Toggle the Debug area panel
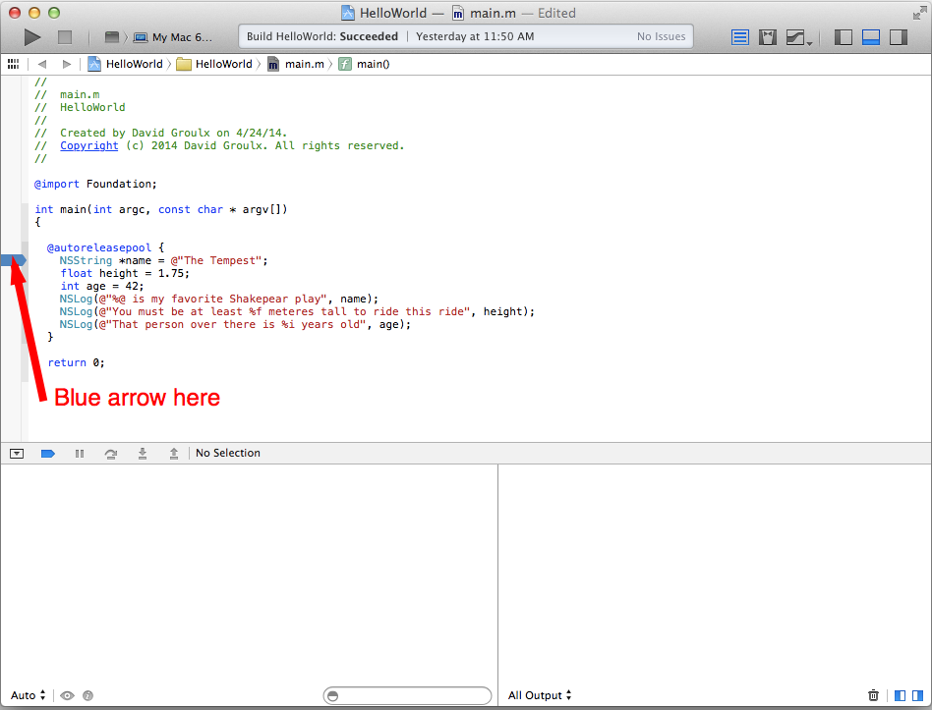 [871, 37]
